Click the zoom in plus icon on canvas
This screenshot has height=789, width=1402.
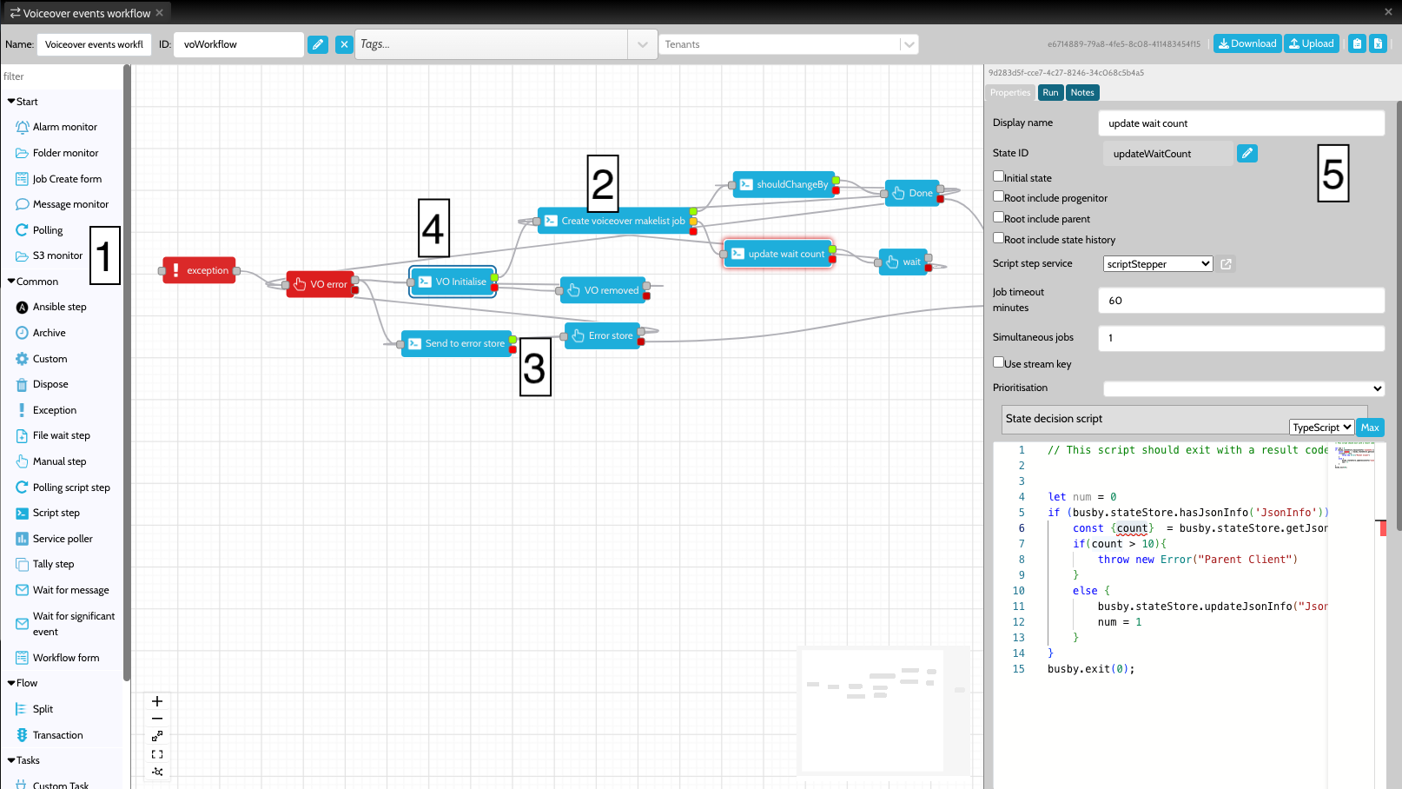[157, 701]
